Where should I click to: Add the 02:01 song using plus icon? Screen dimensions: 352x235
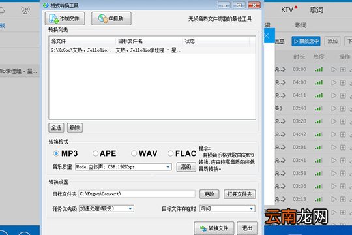coord(343,148)
